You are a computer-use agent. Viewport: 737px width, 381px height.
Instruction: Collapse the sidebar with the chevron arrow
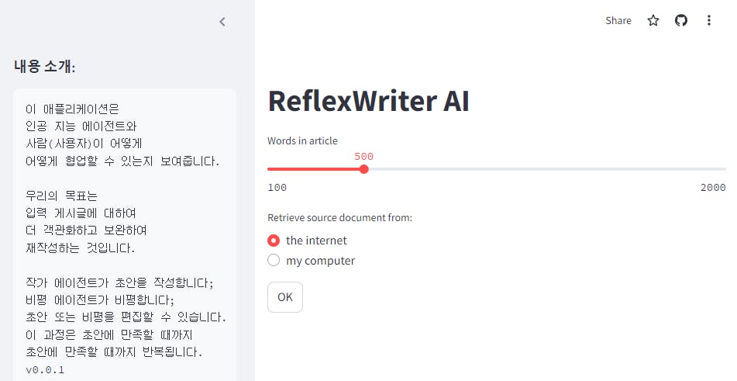222,22
